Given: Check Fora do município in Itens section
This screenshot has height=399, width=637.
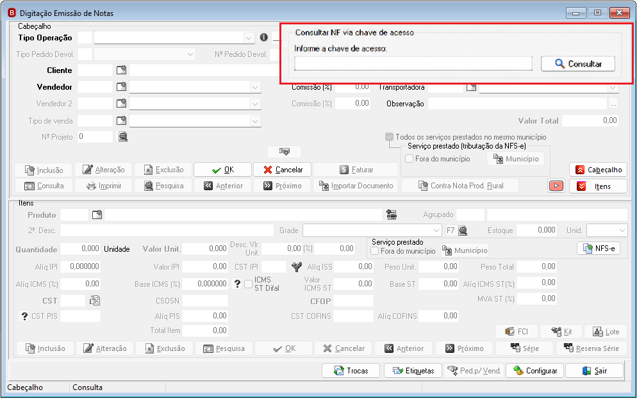Looking at the screenshot, I should [x=374, y=251].
